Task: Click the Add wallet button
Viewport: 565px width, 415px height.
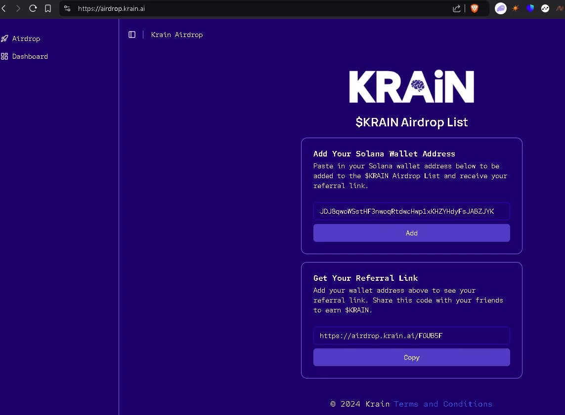Action: [411, 233]
